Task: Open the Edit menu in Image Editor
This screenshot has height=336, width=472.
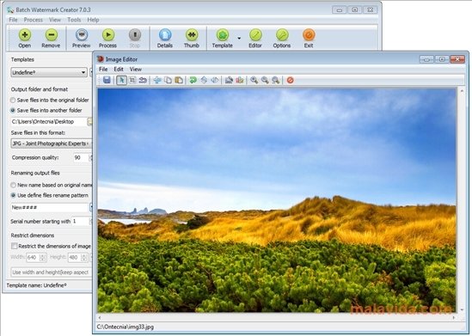Action: (x=119, y=70)
